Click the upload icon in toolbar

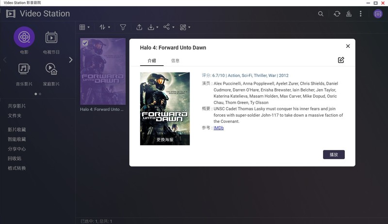coord(139,28)
